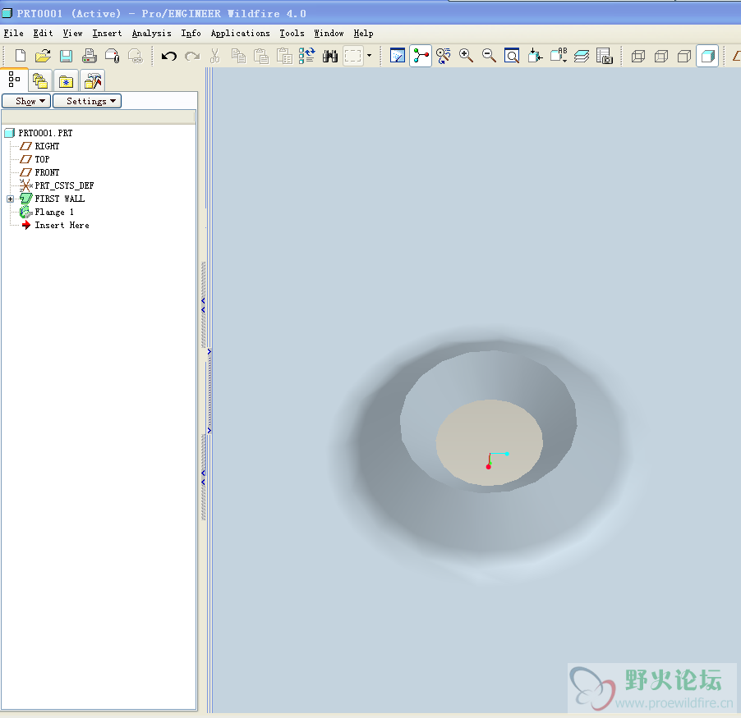Click the lower right-pointing sash arrow

[x=209, y=431]
